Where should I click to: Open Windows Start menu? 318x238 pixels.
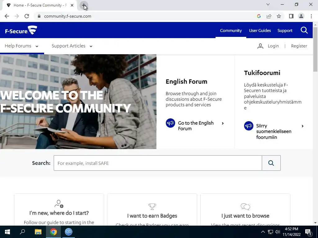(7, 232)
